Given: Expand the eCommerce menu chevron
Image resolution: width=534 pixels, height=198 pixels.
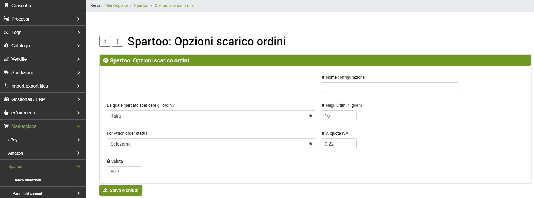Looking at the screenshot, I should (78, 113).
